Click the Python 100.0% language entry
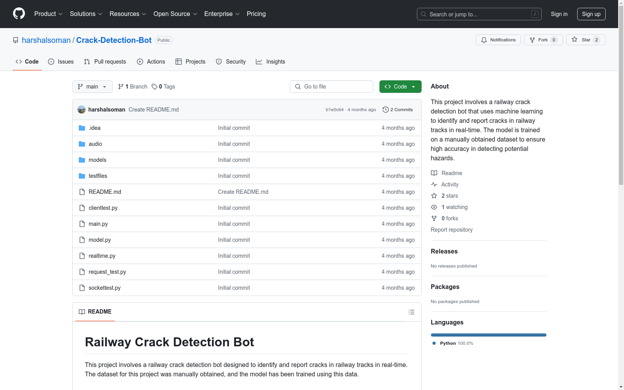624x390 pixels. pos(453,343)
